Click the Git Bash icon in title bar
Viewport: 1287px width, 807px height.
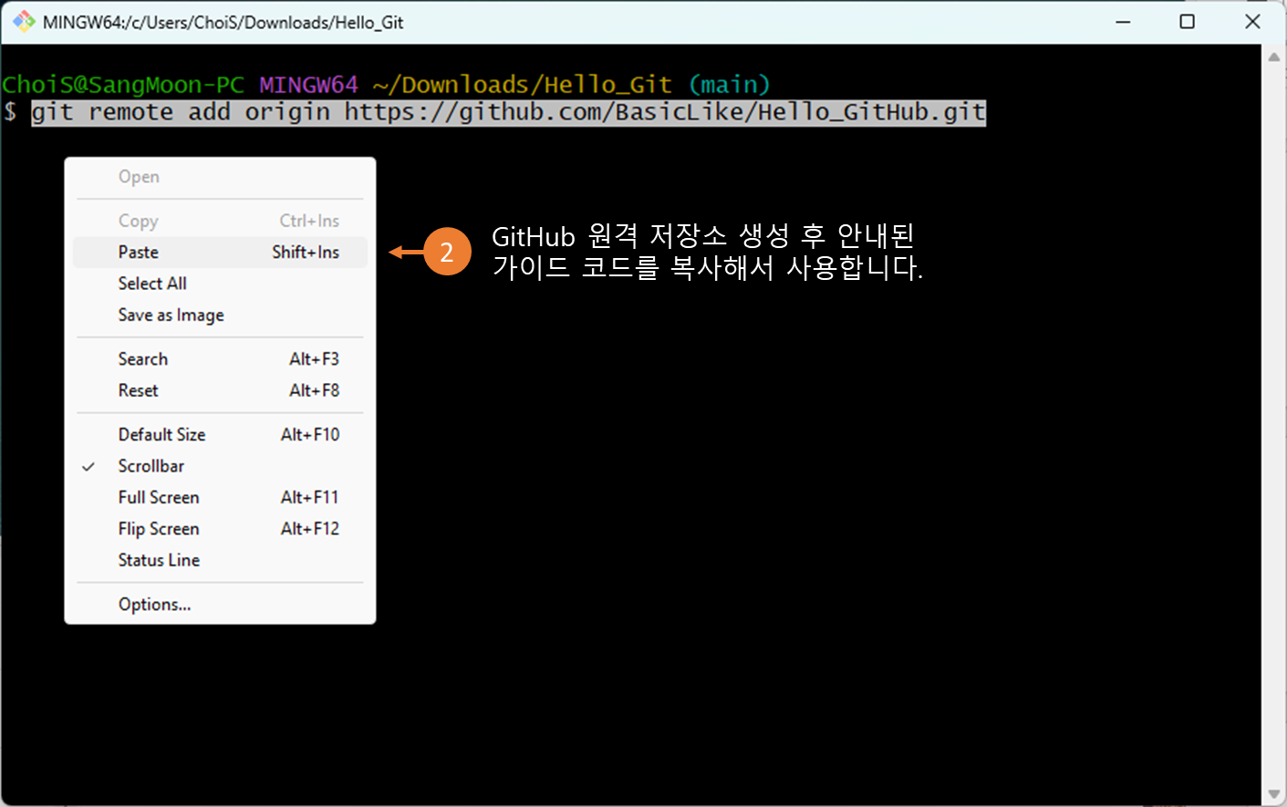[24, 21]
